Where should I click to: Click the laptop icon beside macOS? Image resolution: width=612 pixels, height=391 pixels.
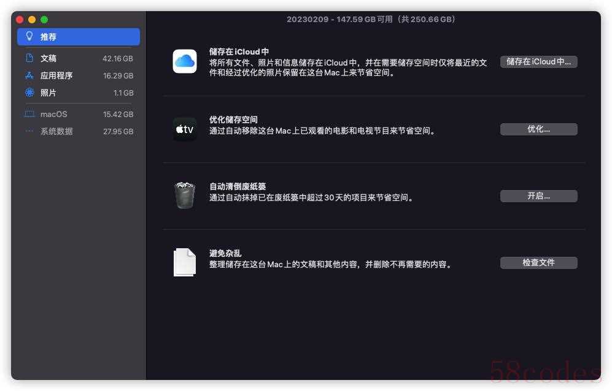click(29, 114)
